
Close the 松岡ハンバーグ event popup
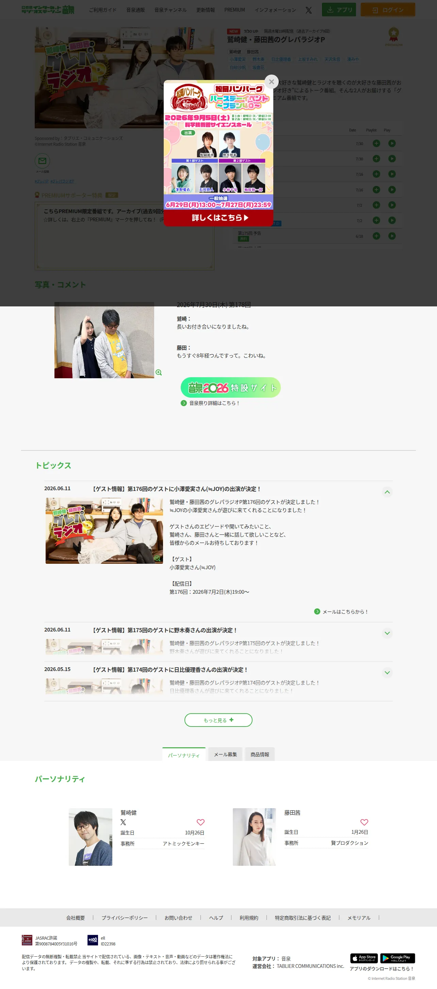[x=271, y=81]
